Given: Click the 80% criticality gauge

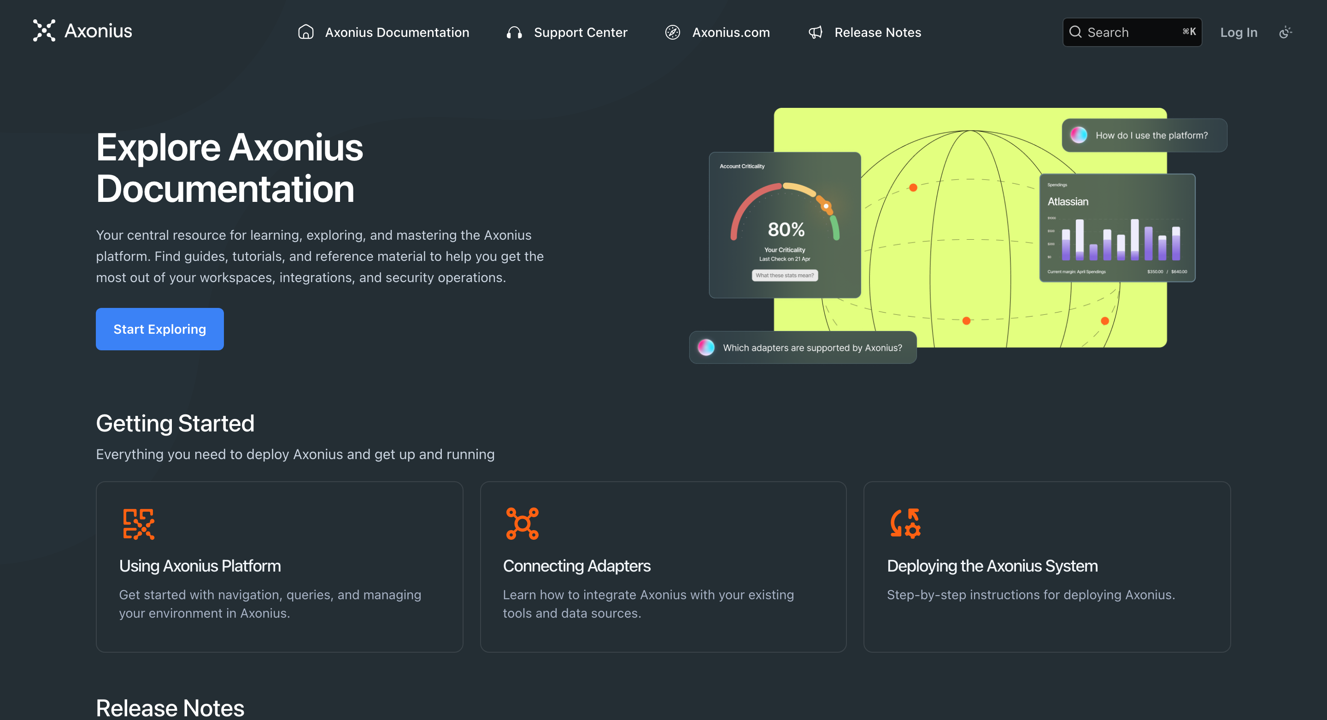Looking at the screenshot, I should (x=785, y=224).
